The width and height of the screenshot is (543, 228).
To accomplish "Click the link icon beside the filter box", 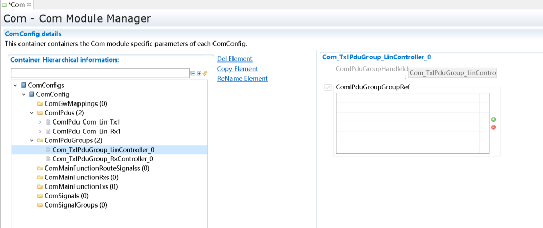I will point(205,73).
